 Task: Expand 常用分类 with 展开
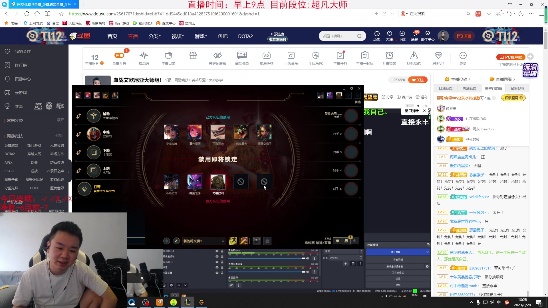pos(61,120)
